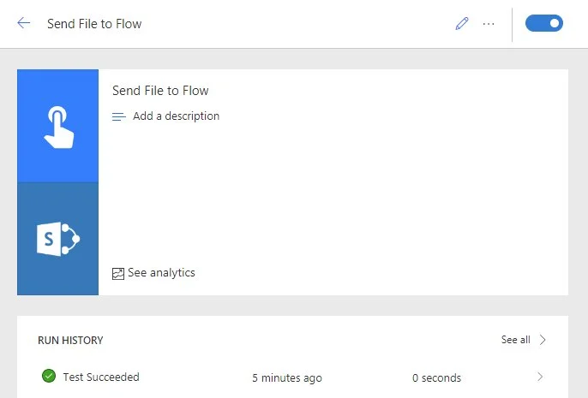This screenshot has width=588, height=398.
Task: Open the Test Succeeded run entry
Action: [100, 377]
